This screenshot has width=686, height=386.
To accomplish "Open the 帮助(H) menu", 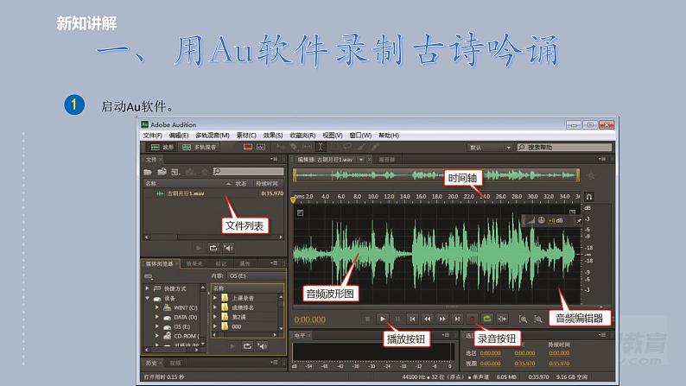I will (x=389, y=136).
